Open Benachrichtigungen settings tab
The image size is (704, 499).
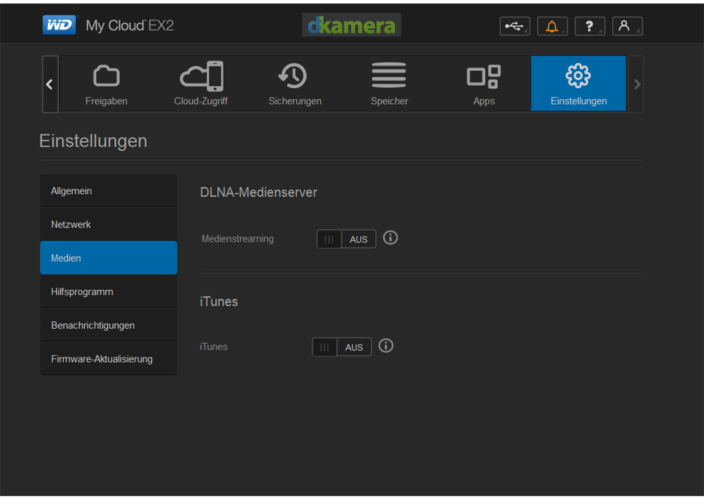coord(109,326)
